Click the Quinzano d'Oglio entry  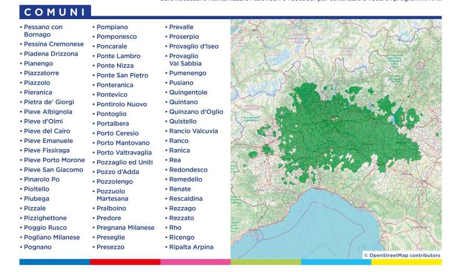195,112
